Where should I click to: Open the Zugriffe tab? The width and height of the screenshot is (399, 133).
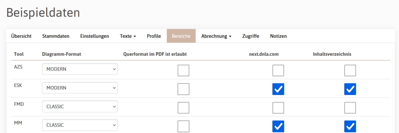251,36
